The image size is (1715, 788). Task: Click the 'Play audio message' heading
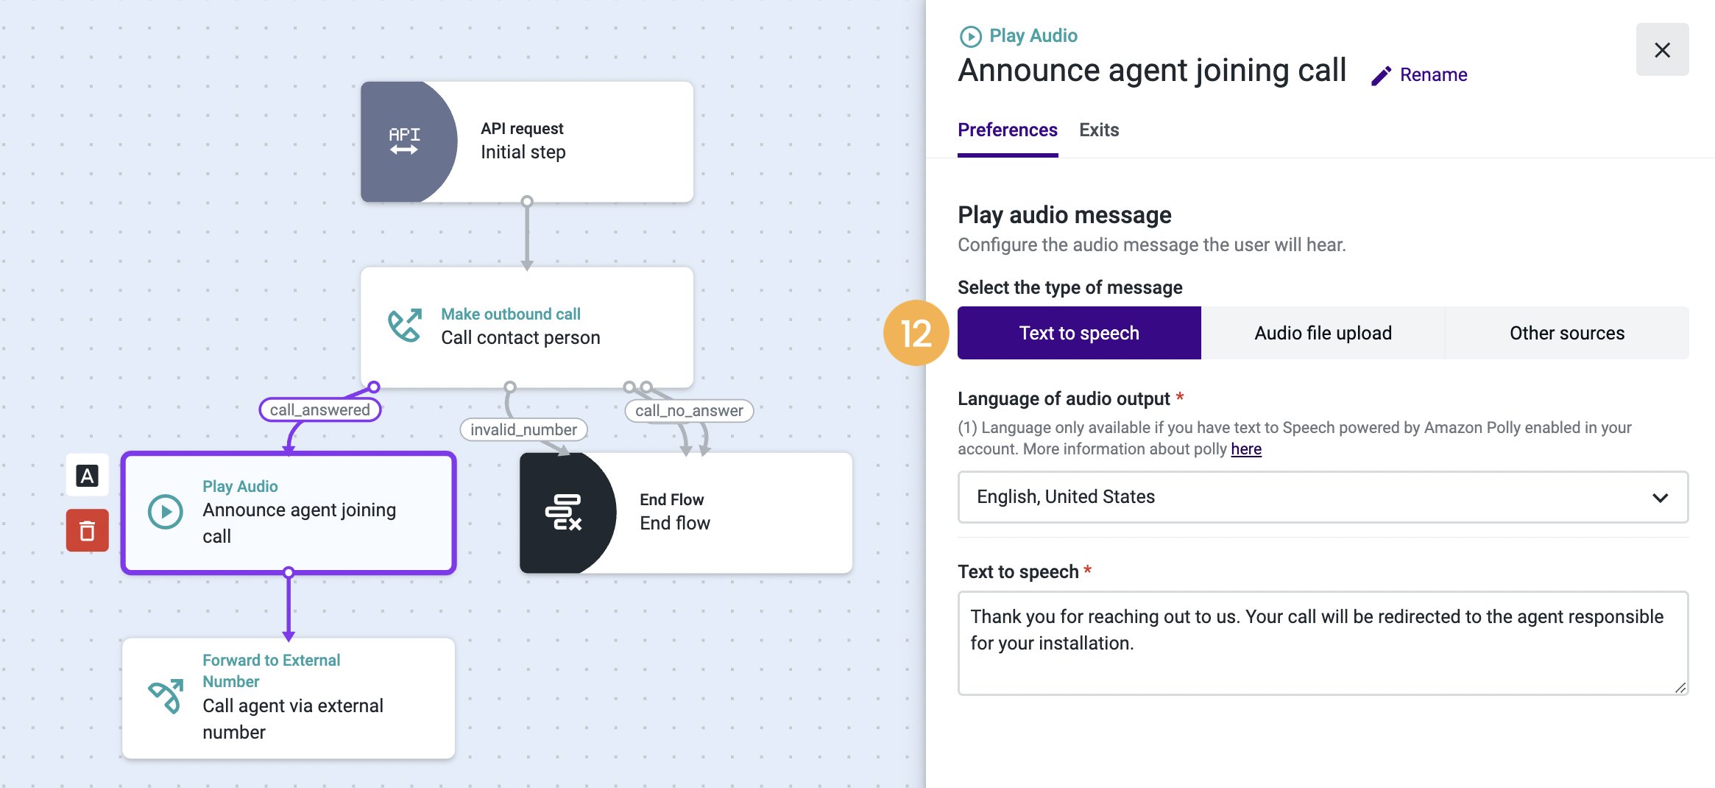[1064, 215]
